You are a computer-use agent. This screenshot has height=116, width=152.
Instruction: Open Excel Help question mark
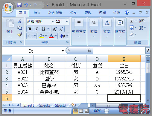127,13
